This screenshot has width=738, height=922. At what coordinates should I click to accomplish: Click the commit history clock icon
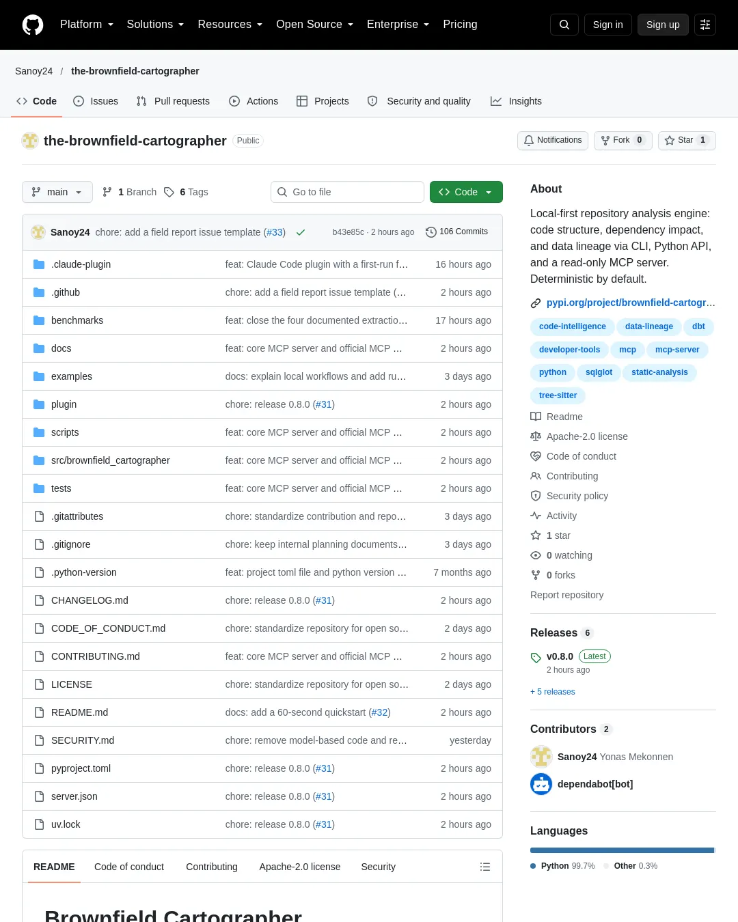tap(430, 232)
